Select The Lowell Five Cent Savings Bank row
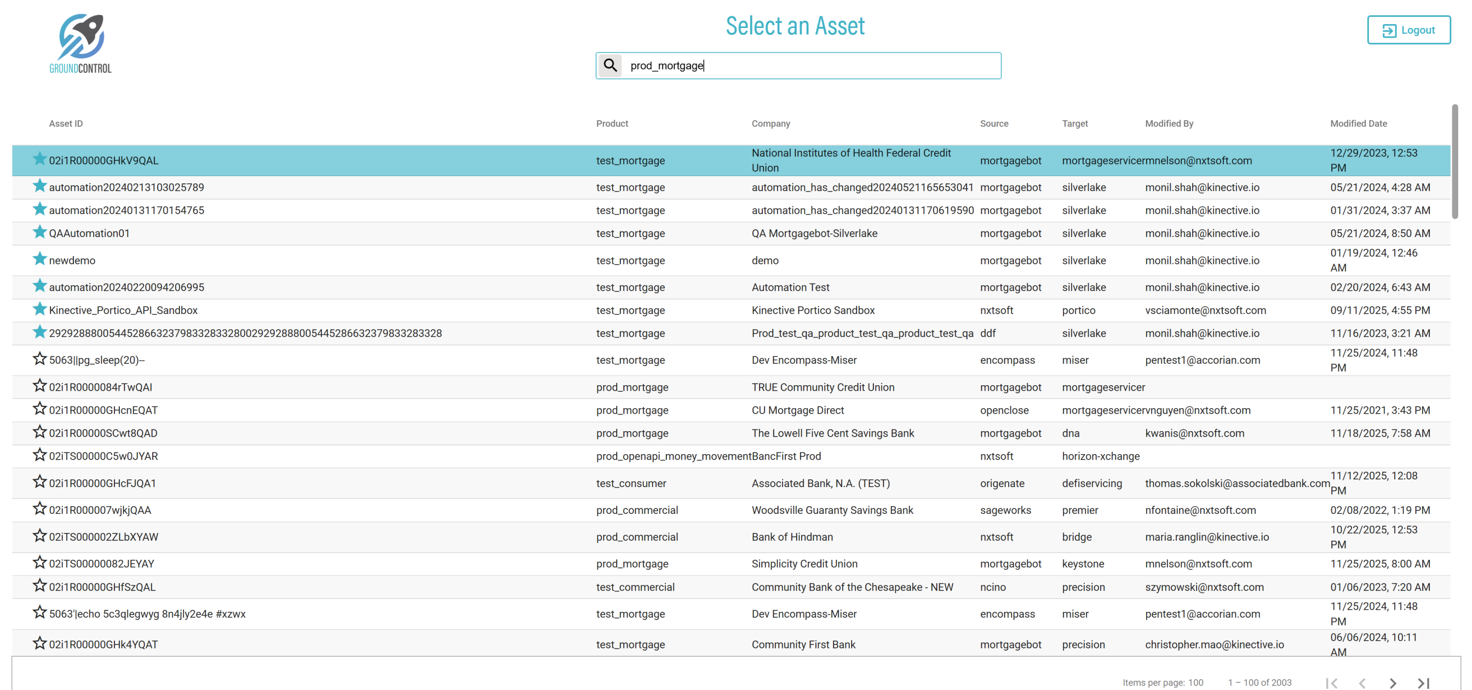 pos(832,433)
